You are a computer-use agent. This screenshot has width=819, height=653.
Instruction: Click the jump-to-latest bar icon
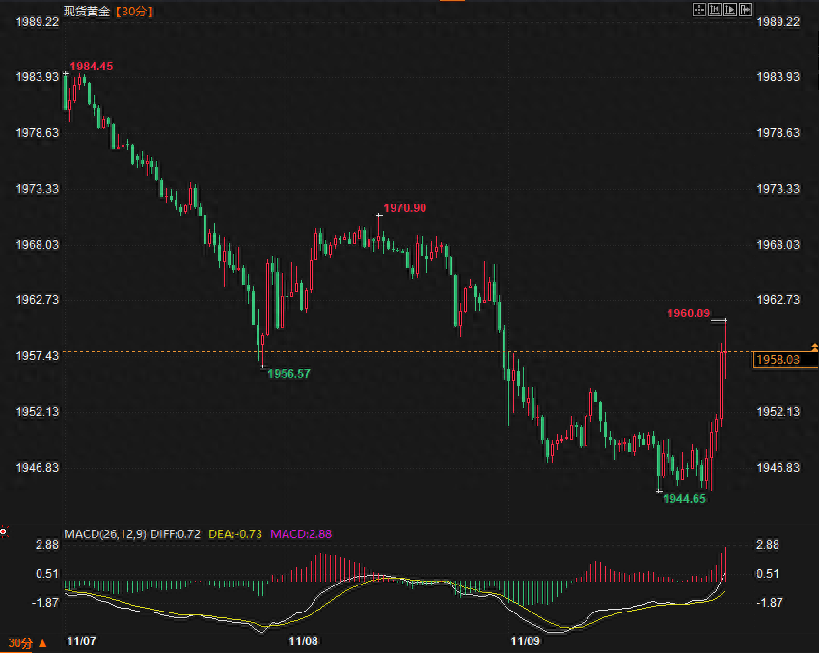pos(746,10)
